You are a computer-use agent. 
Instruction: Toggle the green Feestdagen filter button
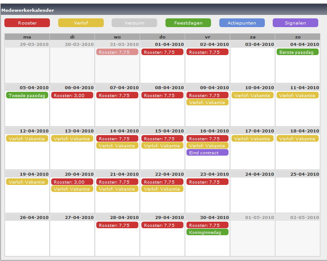(x=188, y=23)
